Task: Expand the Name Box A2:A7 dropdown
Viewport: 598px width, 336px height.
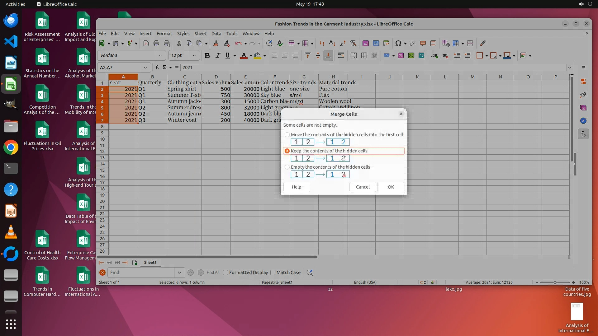Action: 145,68
